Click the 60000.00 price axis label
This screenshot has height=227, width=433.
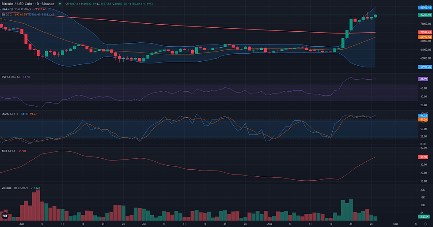click(425, 58)
